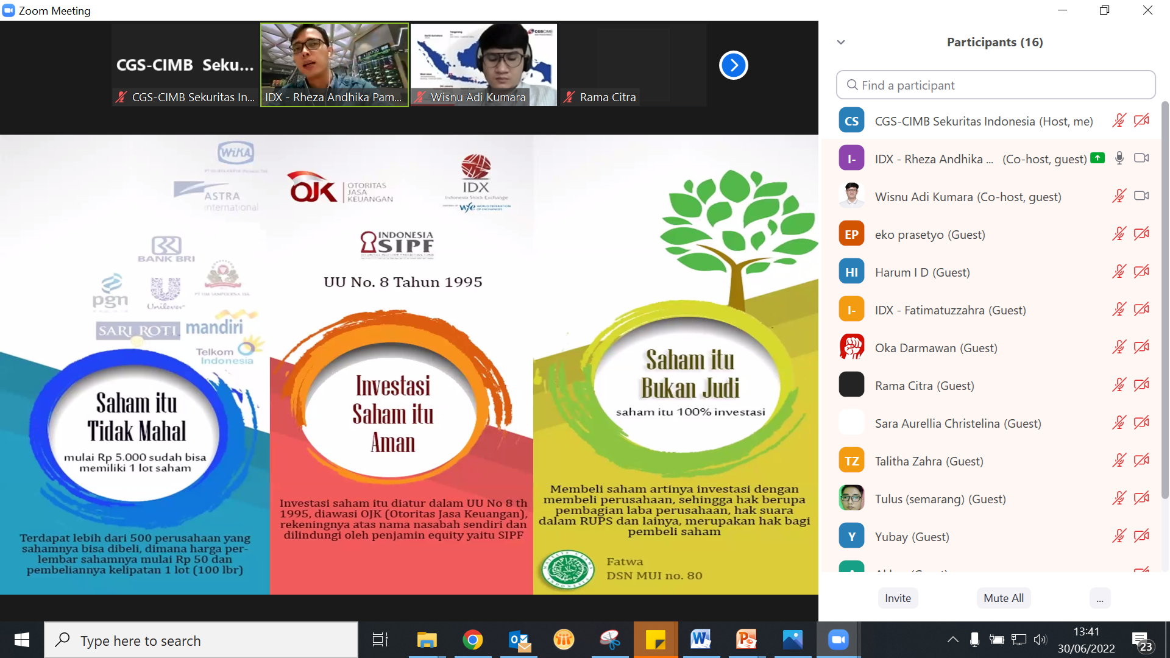Open Chrome from the taskbar
The image size is (1170, 658).
pyautogui.click(x=472, y=640)
